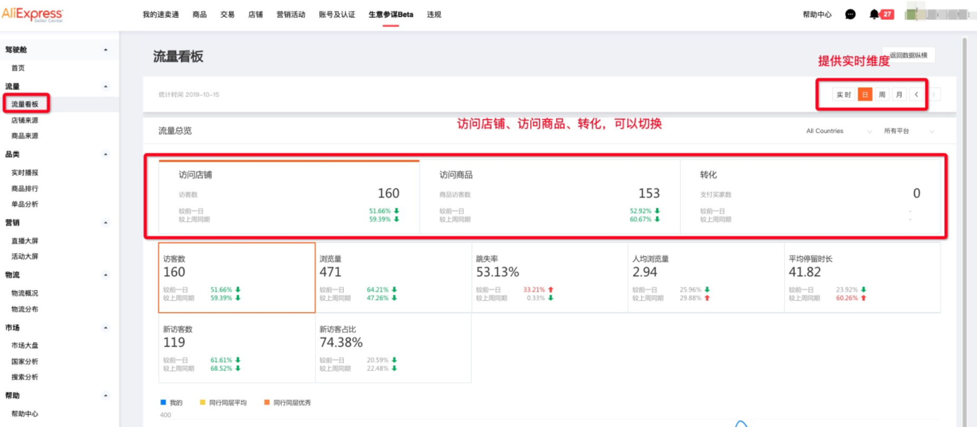977x427 pixels.
Task: Open the 所有平台 platform dropdown
Action: pyautogui.click(x=908, y=131)
